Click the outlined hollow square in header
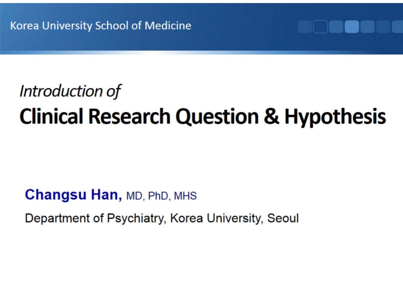This screenshot has height=284, width=403. 320,27
